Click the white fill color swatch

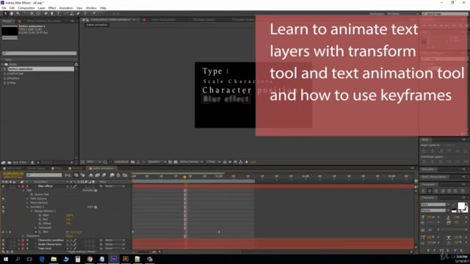461,206
